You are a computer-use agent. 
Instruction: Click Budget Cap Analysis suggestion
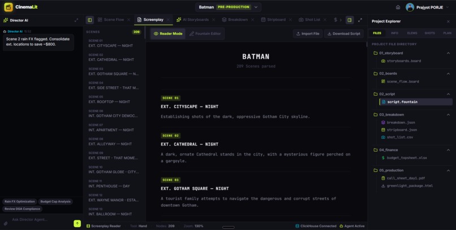point(55,202)
